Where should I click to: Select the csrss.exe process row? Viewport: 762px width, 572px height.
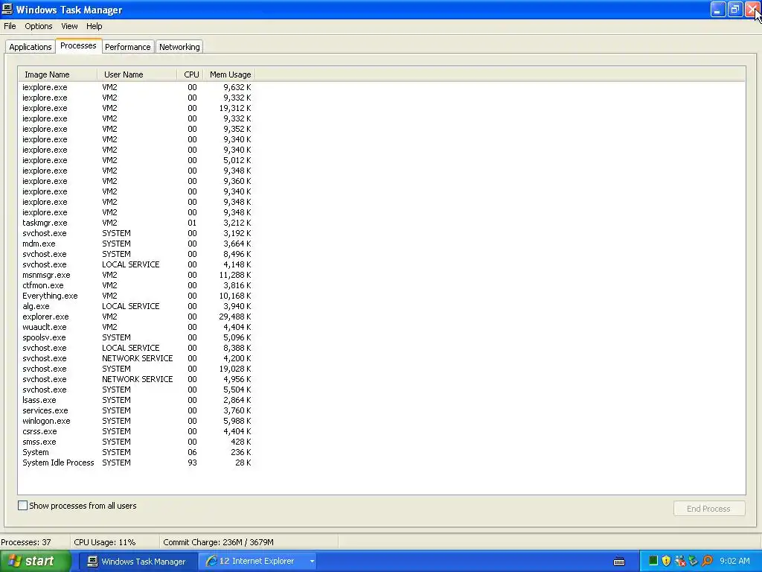[137, 431]
